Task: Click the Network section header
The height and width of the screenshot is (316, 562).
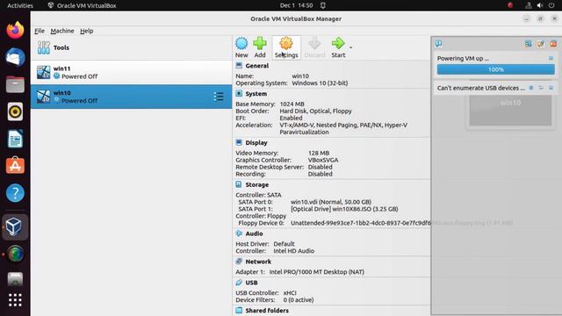Action: pos(258,262)
